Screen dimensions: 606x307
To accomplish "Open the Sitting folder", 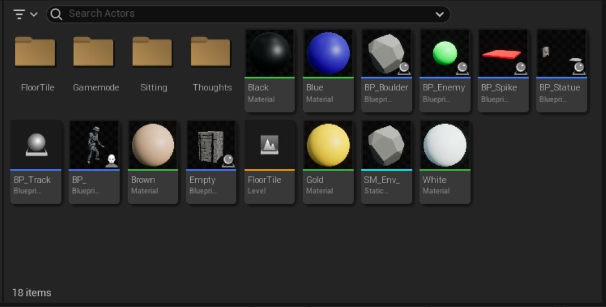I will [152, 52].
